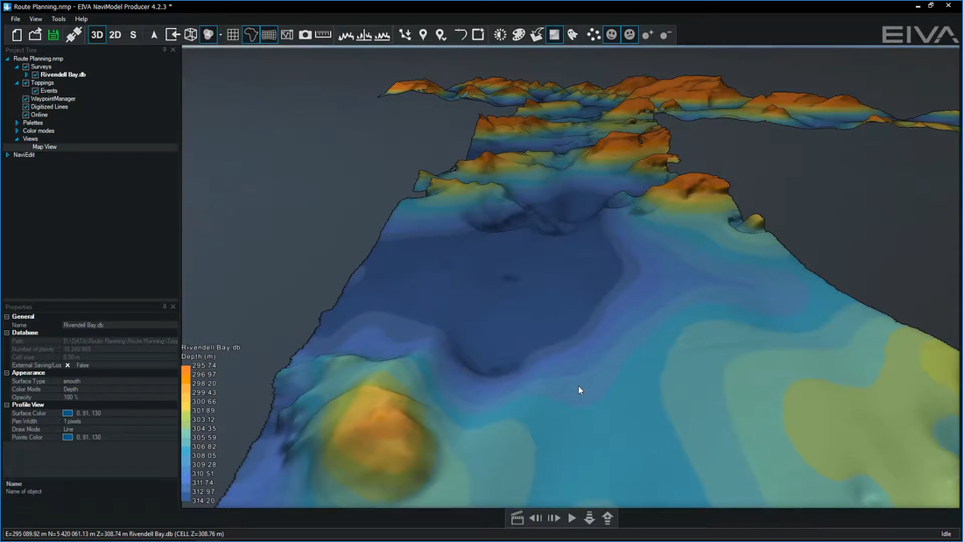Click the Name field Rivendell Bay.db

pos(120,325)
